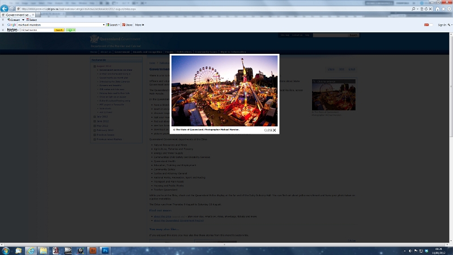453x255 pixels.
Task: Collapse the August 2012 tree node
Action: pos(95,66)
